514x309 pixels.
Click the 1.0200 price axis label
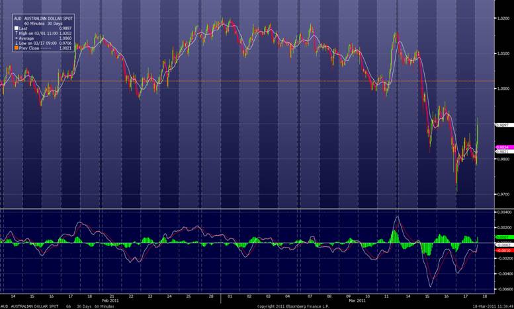click(505, 17)
